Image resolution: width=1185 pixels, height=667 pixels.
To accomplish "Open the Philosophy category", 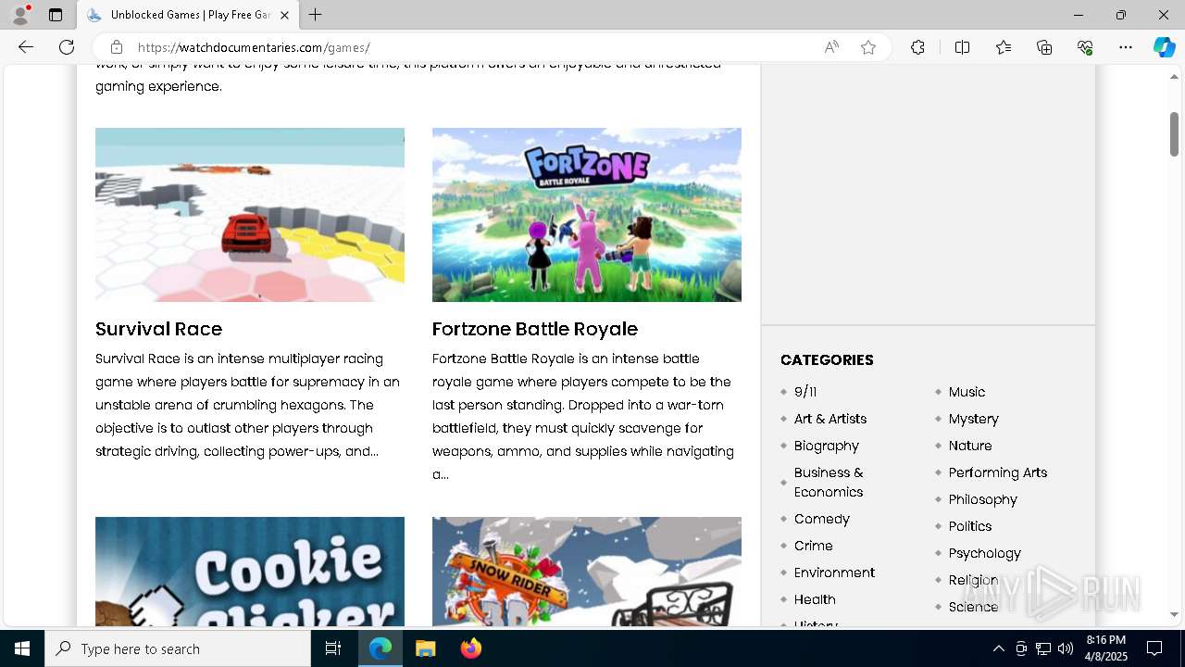I will (983, 499).
